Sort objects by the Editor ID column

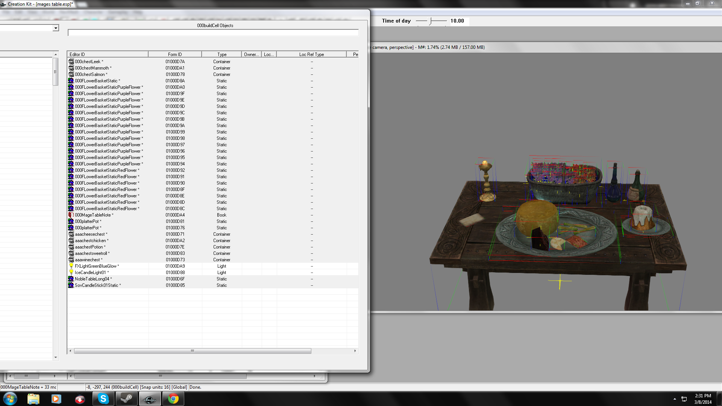coord(107,54)
